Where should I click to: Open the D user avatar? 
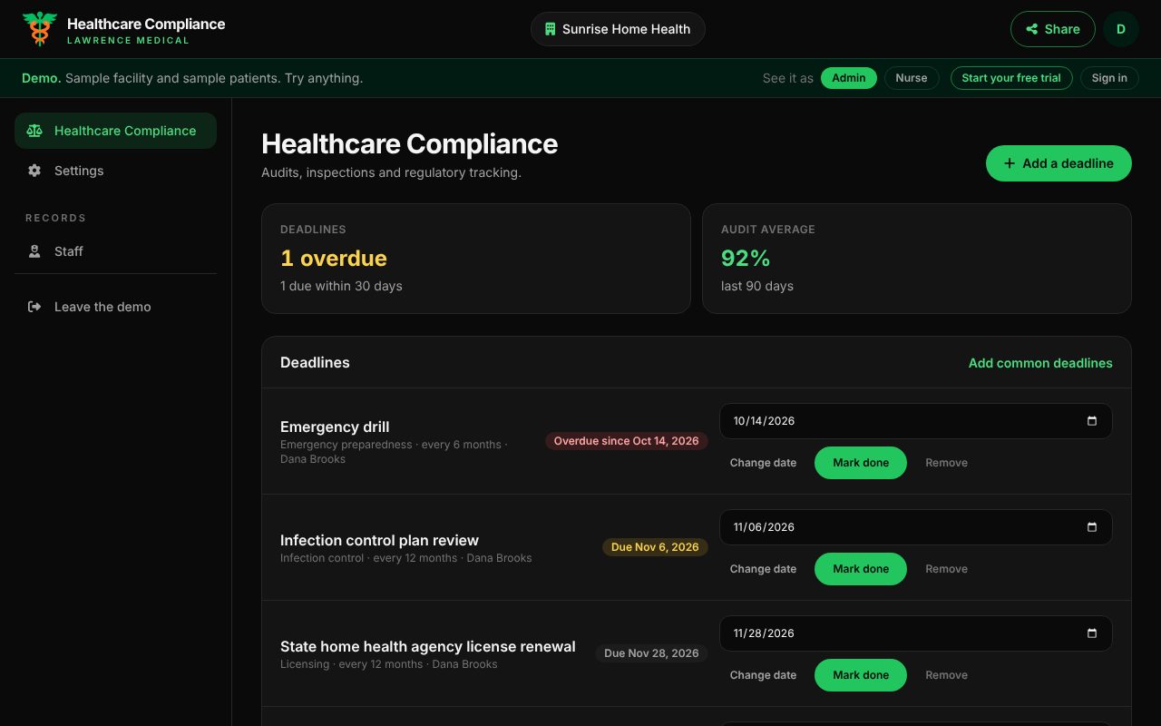(x=1121, y=29)
